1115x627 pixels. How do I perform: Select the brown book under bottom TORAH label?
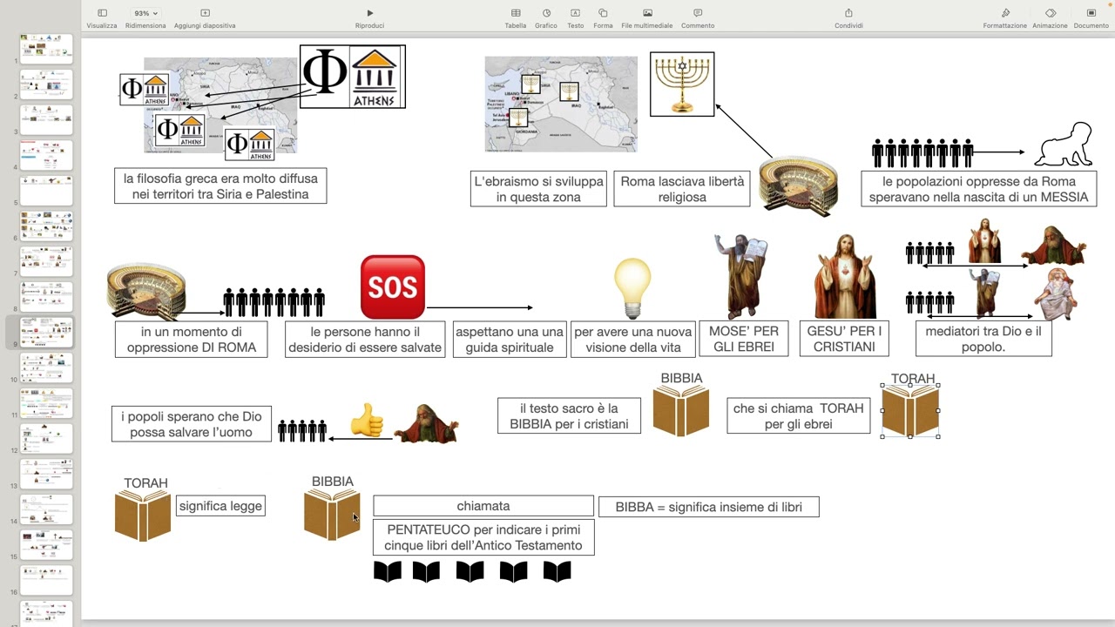(143, 516)
